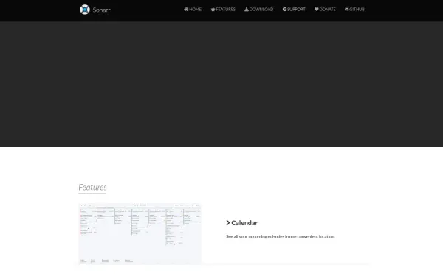
Task: Open the DONATE nav link
Action: click(x=325, y=10)
